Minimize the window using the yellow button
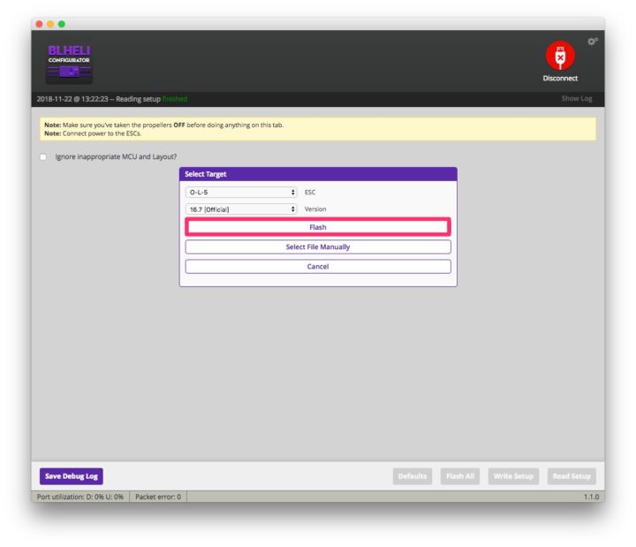 pos(50,23)
